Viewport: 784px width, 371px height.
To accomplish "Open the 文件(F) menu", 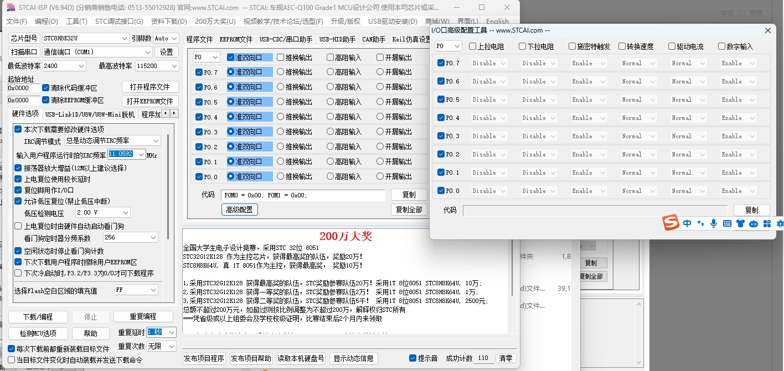I will pos(17,21).
